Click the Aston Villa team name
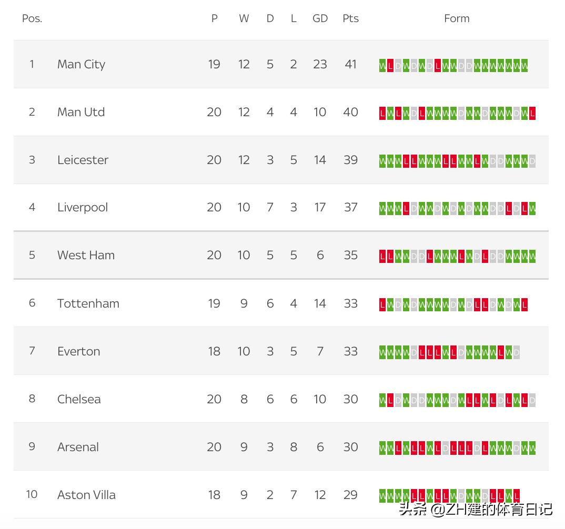 (86, 495)
